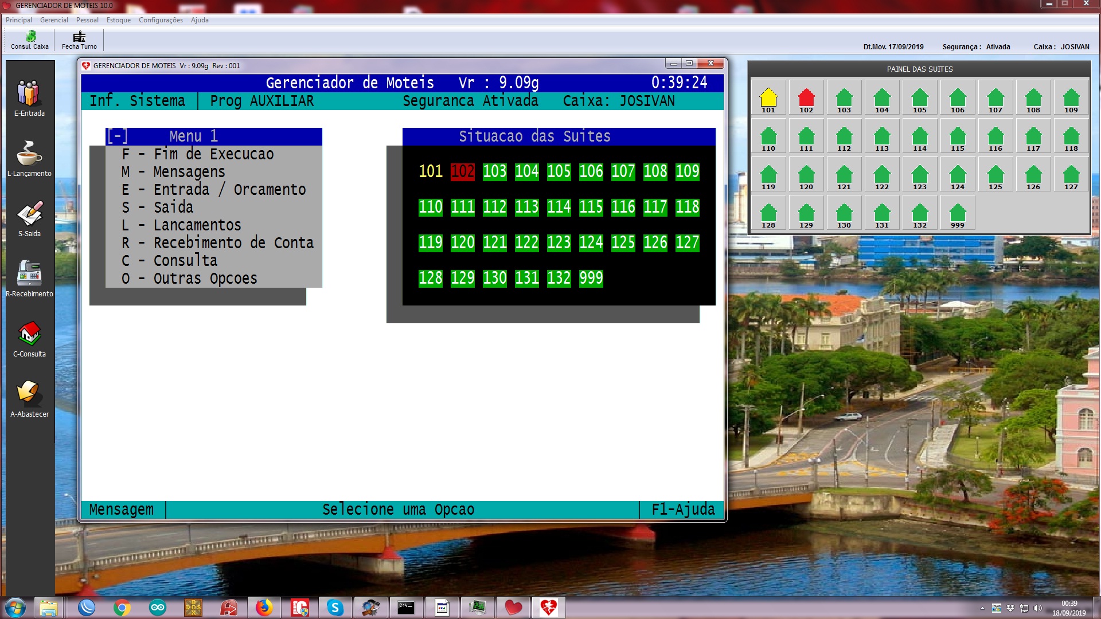Click the R-Recebimento cash register icon
Screen dimensions: 1101x619
click(29, 274)
